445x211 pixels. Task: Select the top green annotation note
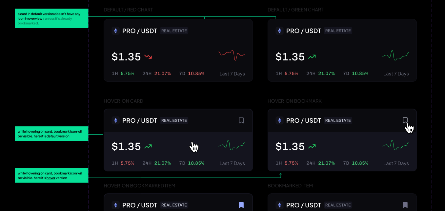click(x=51, y=18)
